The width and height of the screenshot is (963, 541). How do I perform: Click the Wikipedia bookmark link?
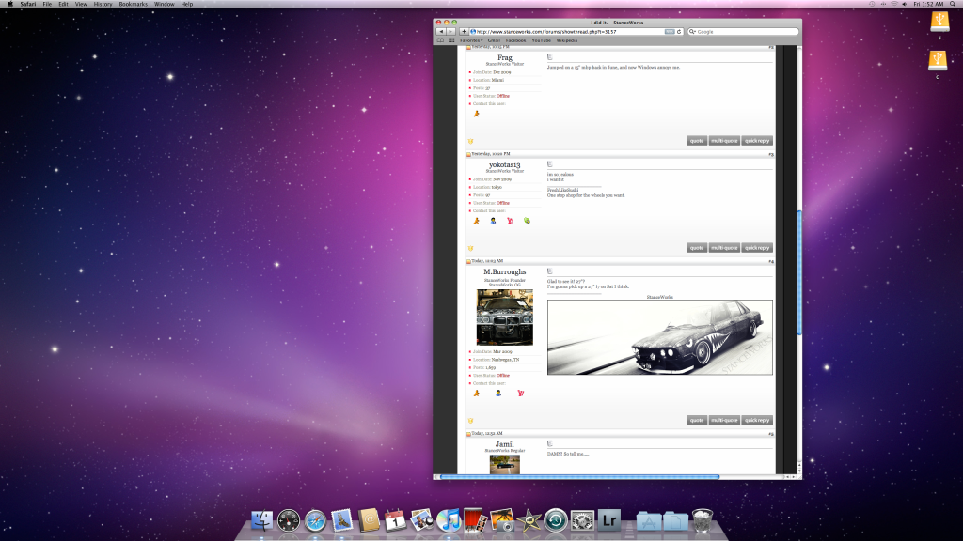[567, 40]
